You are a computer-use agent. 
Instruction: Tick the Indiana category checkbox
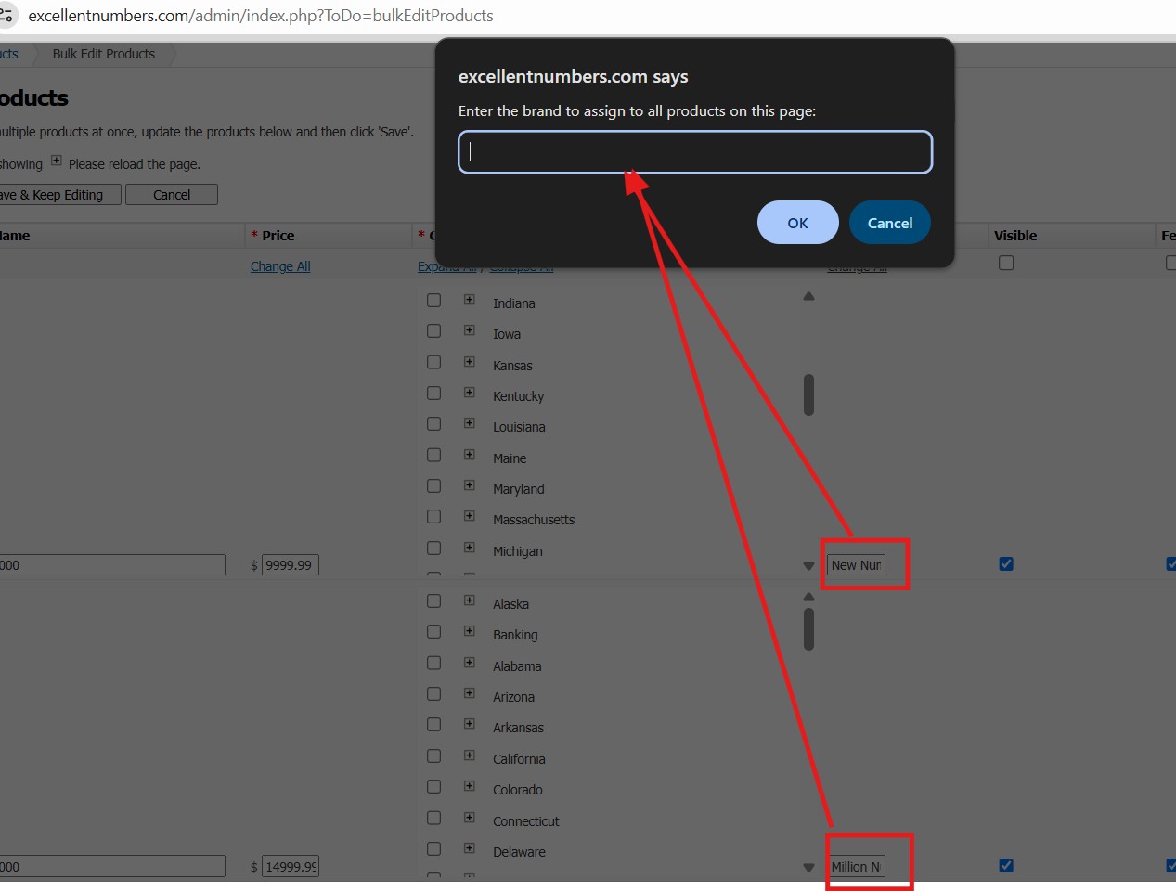click(x=433, y=300)
